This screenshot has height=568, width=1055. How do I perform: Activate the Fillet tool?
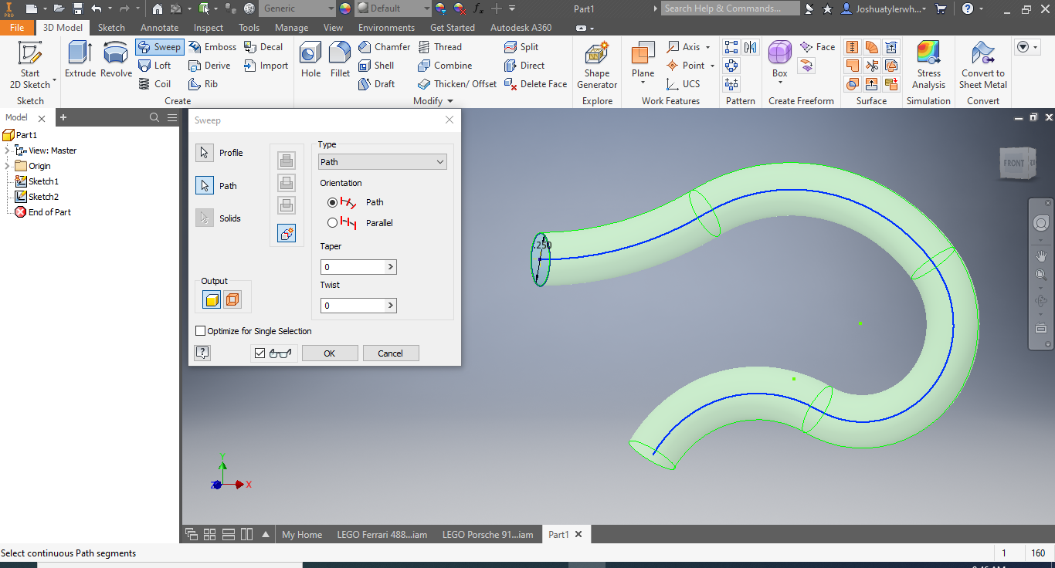339,58
